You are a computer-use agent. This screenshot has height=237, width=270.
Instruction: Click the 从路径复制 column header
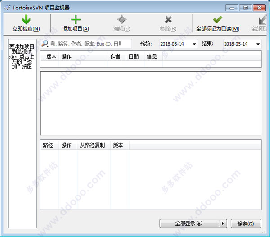(94, 145)
